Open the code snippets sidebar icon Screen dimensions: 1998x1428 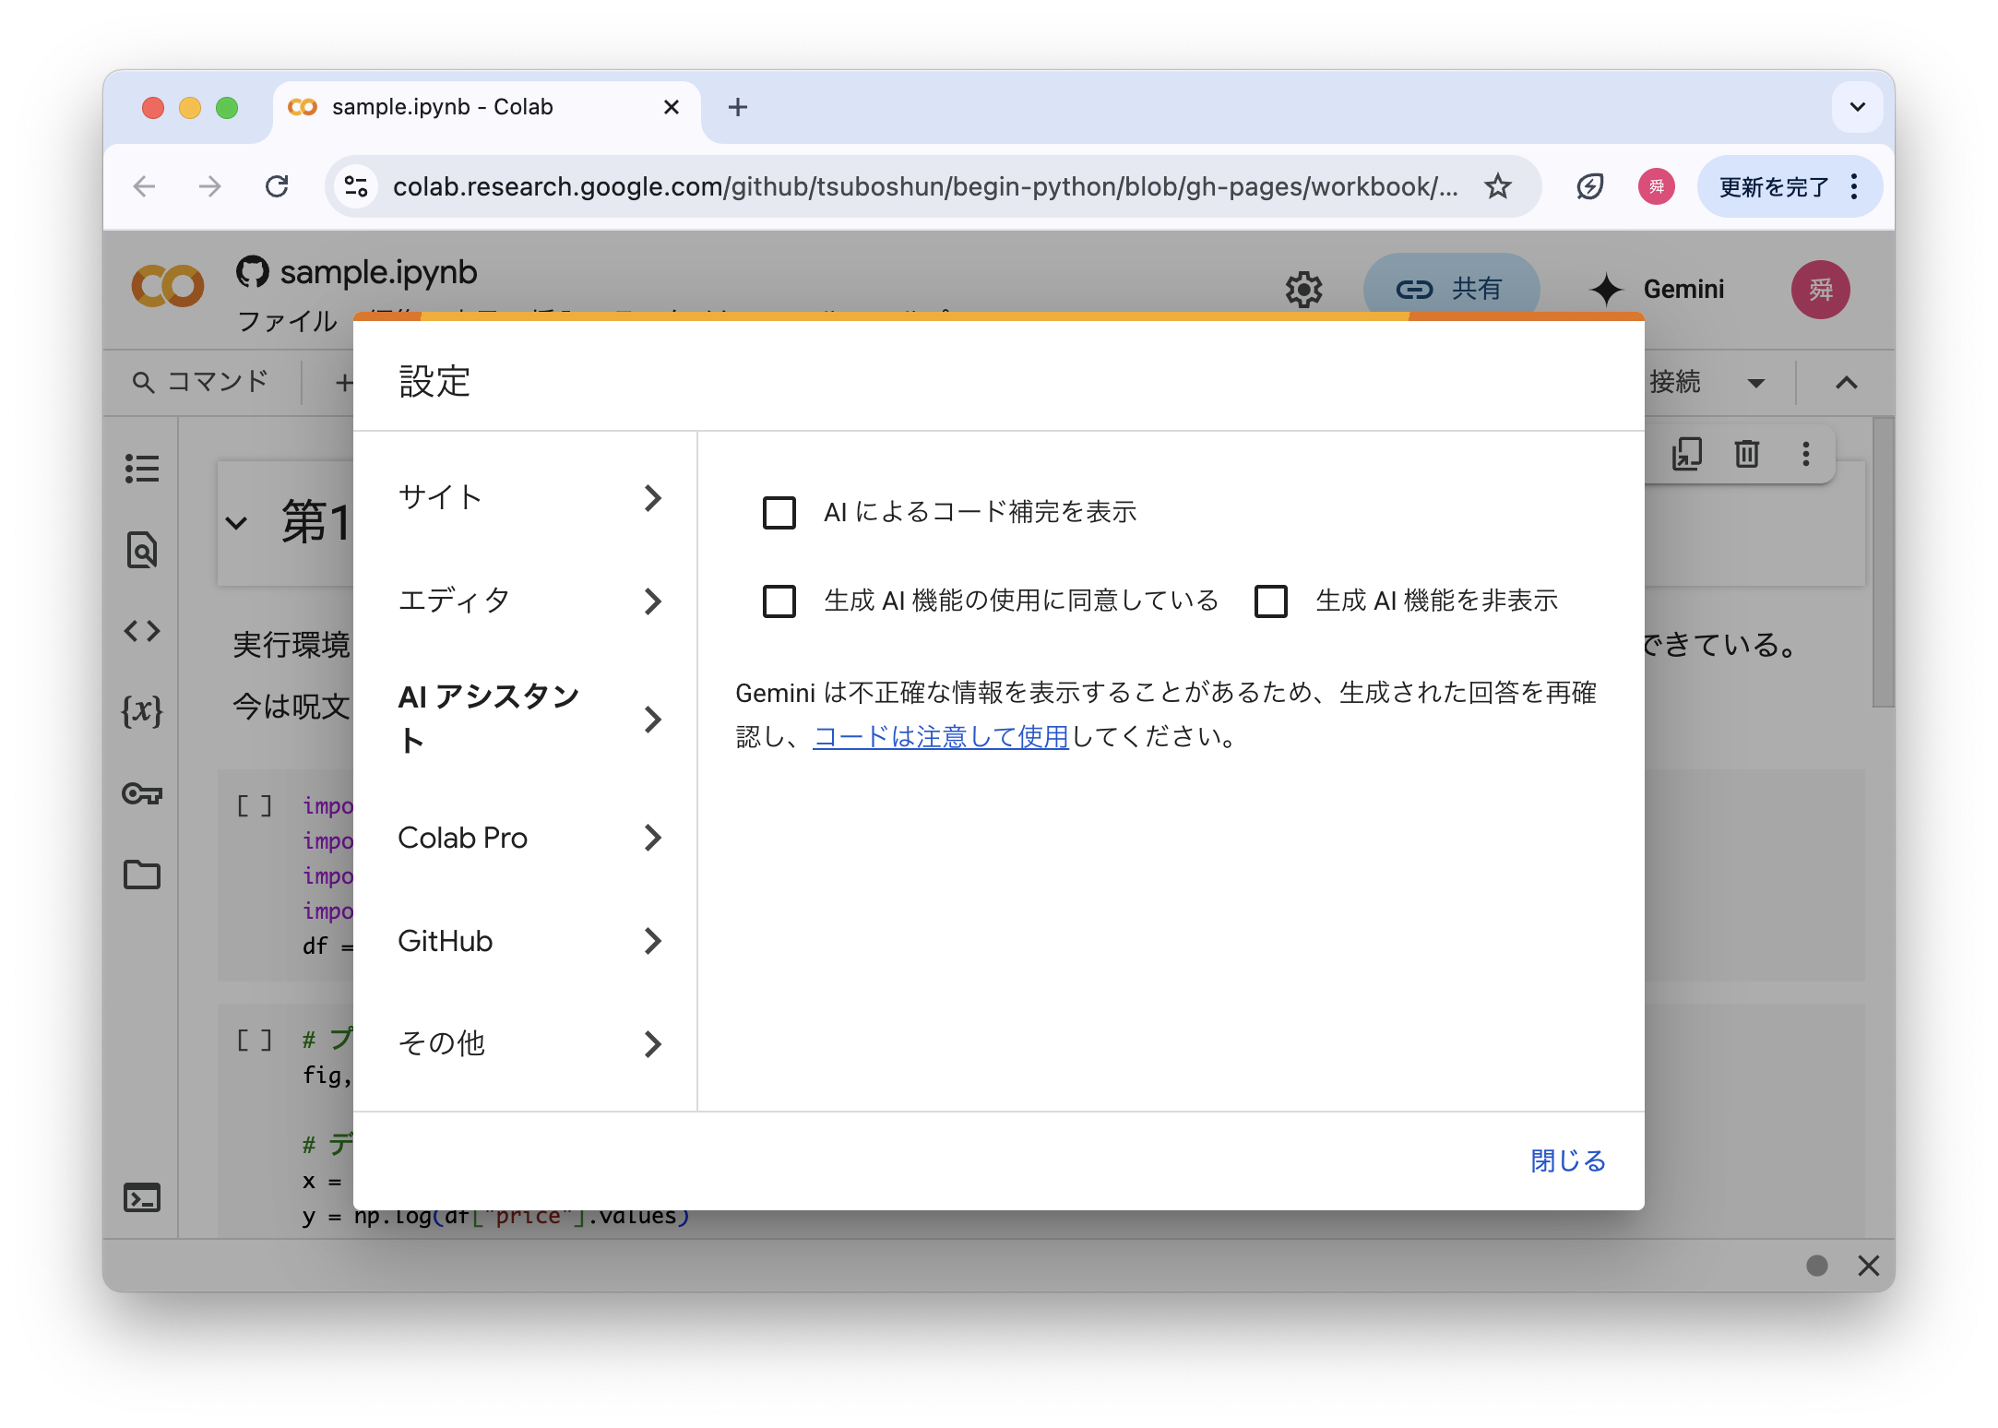pos(142,631)
